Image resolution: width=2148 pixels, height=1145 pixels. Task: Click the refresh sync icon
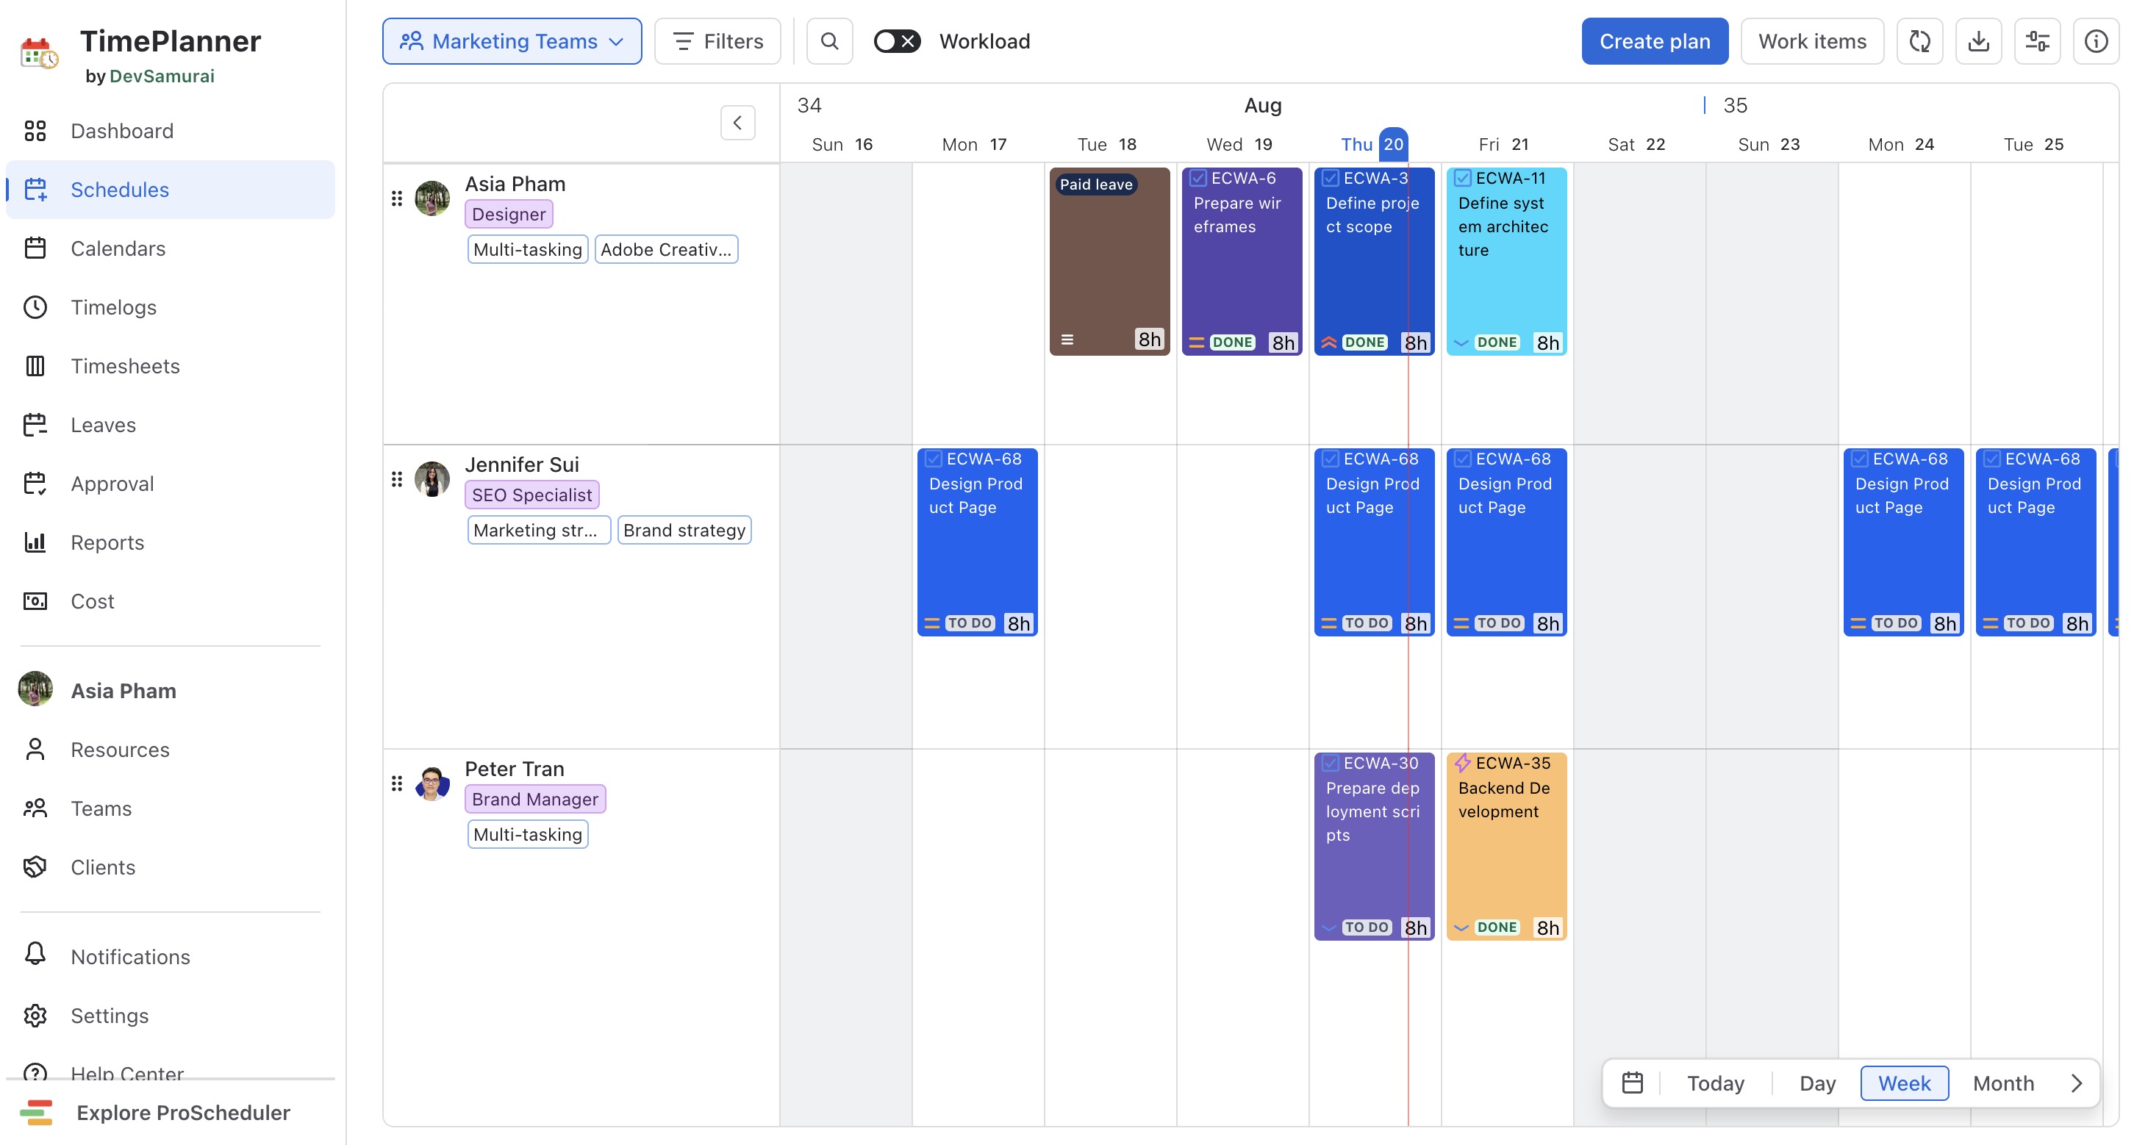coord(1919,41)
